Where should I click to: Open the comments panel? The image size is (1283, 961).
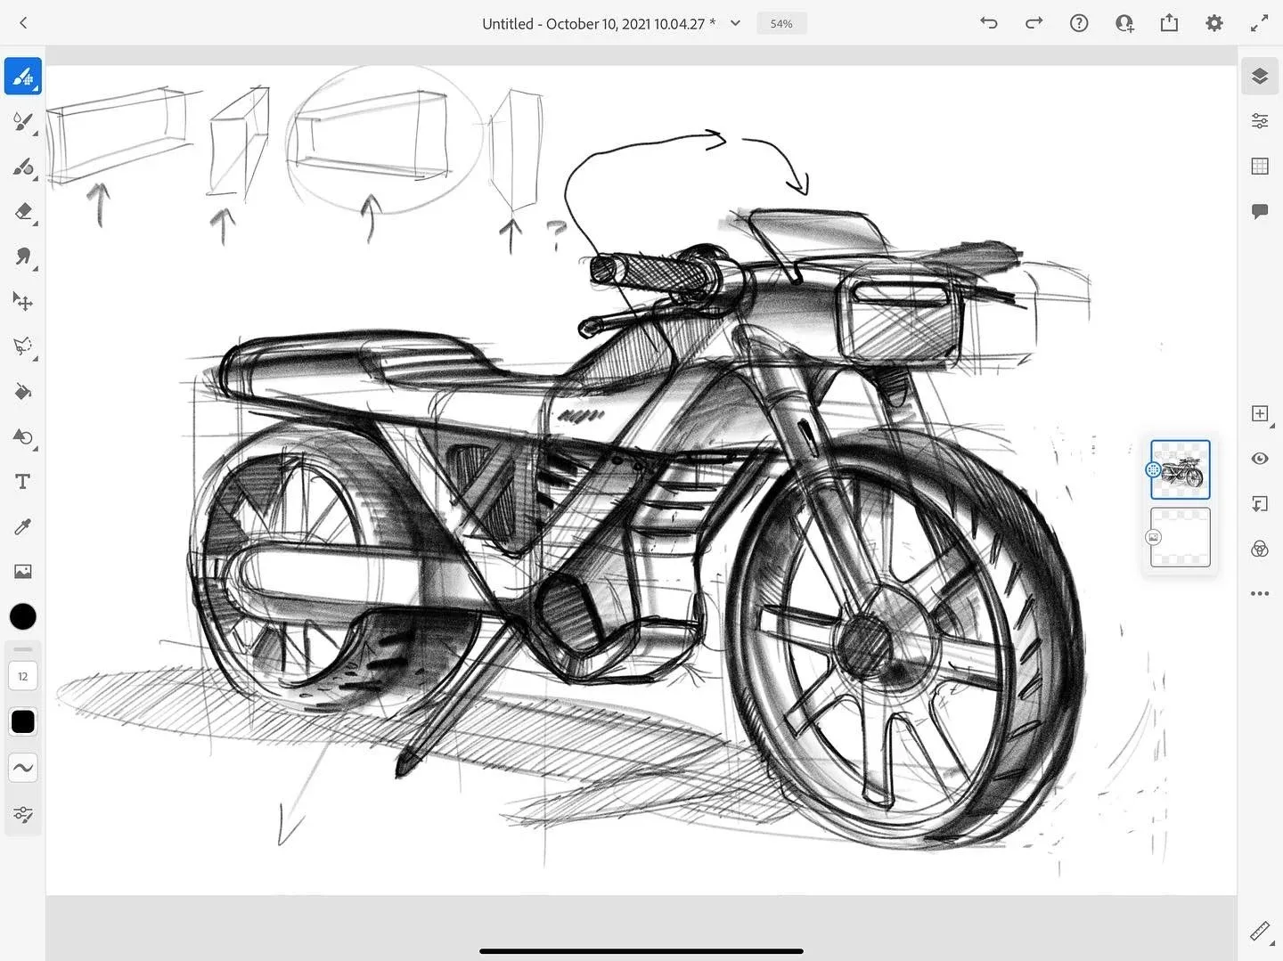coord(1260,211)
